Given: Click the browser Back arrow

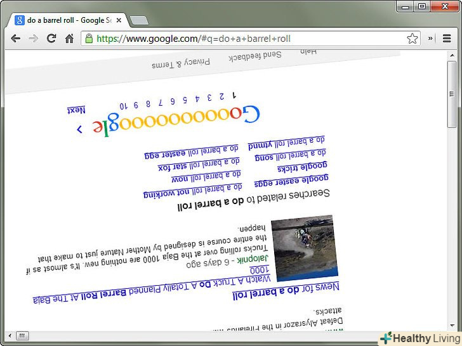Looking at the screenshot, I should (x=16, y=39).
